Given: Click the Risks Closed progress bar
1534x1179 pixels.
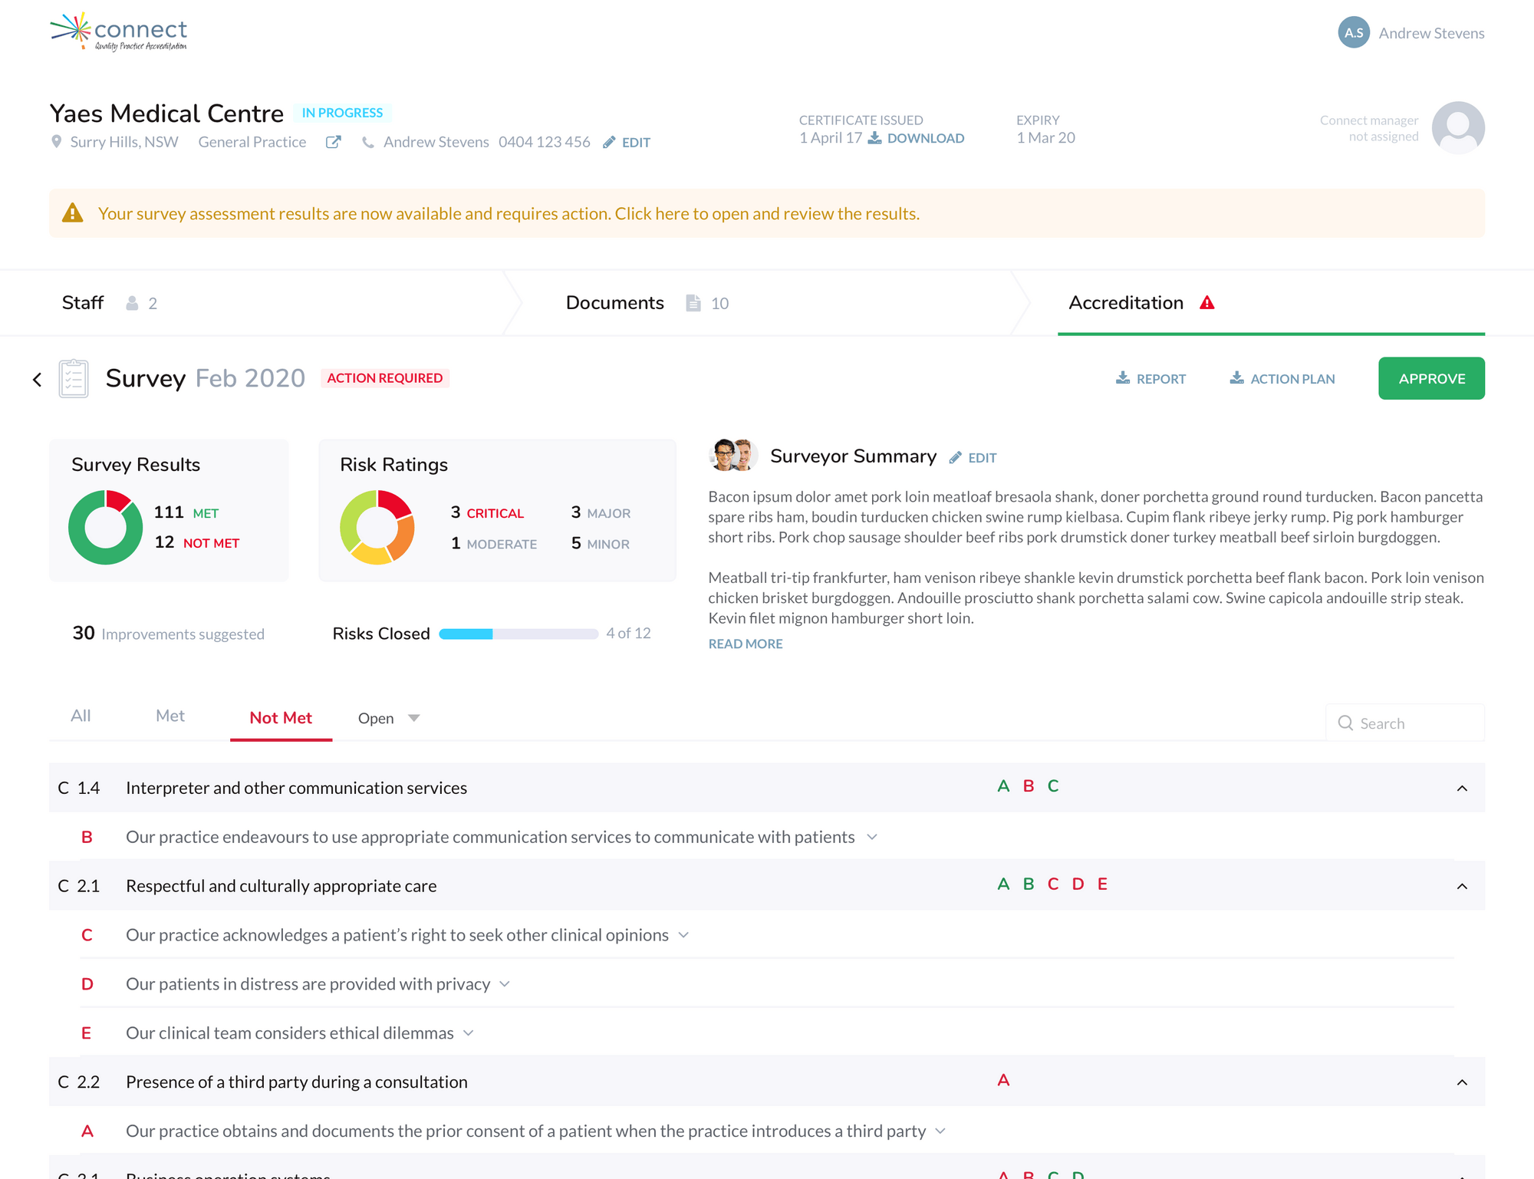Looking at the screenshot, I should click(518, 634).
